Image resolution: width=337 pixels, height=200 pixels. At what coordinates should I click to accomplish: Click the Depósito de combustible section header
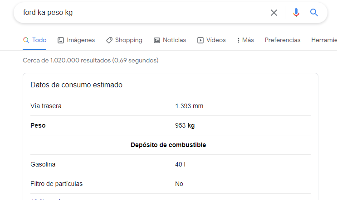click(168, 145)
